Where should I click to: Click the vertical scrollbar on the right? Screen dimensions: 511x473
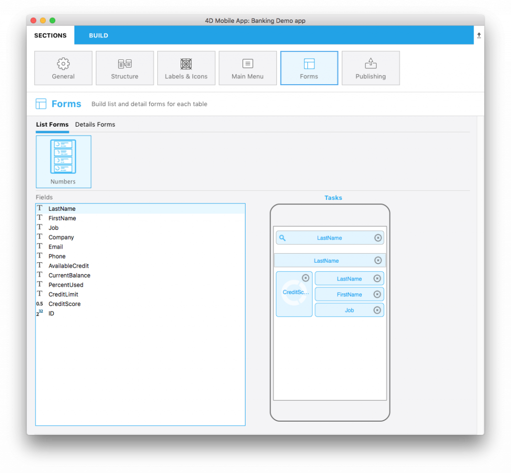[x=480, y=275]
